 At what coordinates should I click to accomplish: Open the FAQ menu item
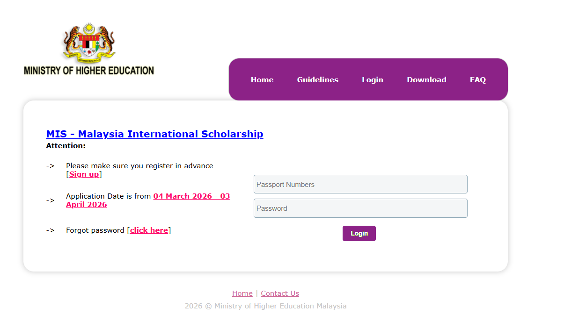(477, 80)
